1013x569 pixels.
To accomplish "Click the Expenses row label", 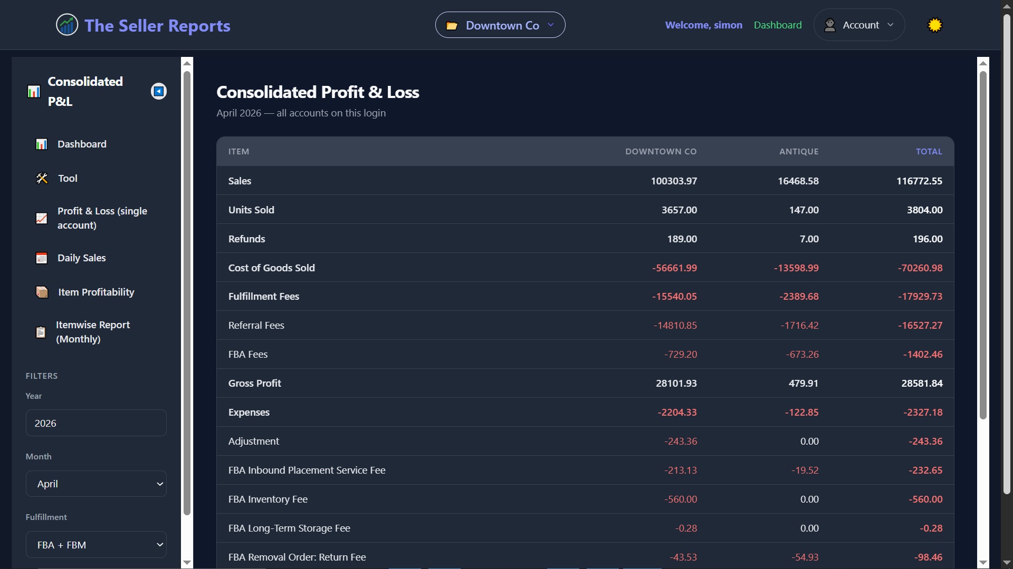I will [249, 412].
